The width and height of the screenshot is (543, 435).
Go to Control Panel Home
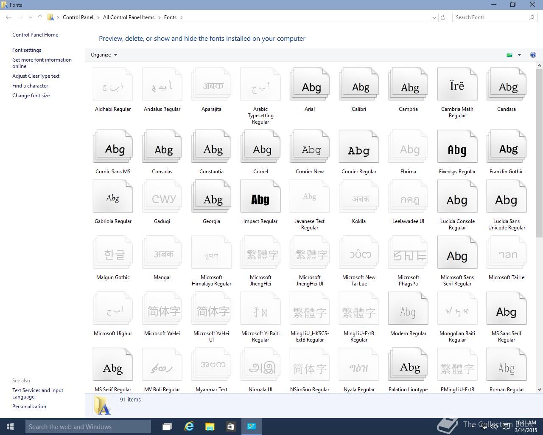click(x=35, y=35)
